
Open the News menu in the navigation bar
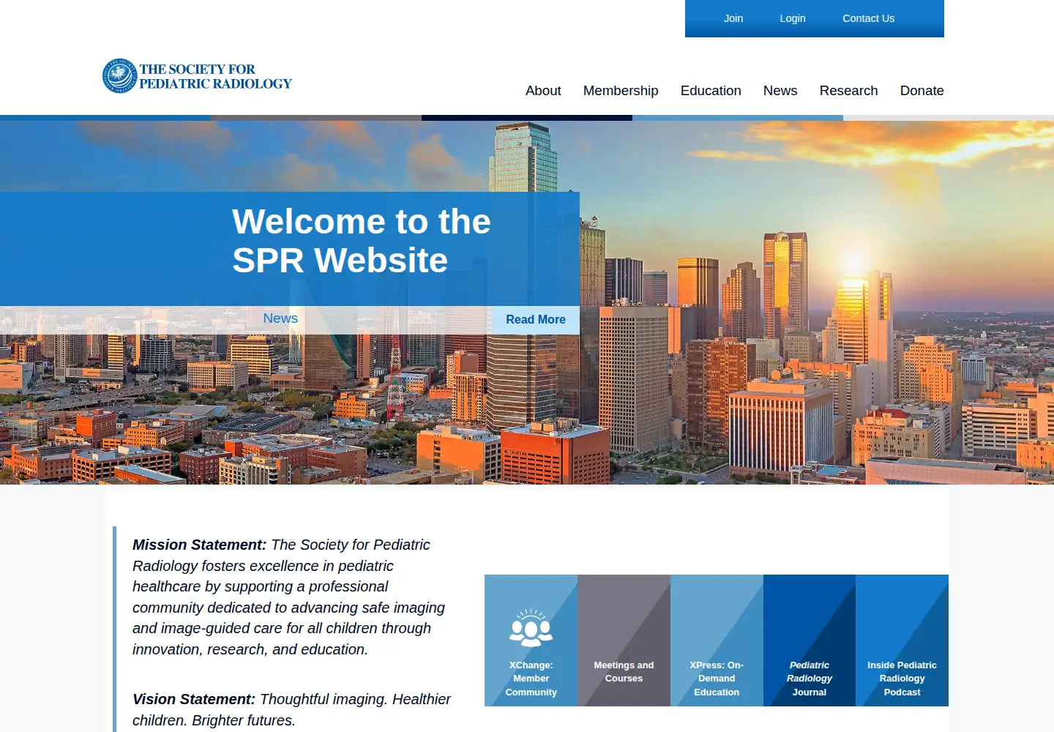(x=780, y=91)
